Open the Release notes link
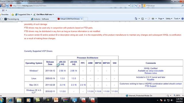Viewport: 184px width, 103px height. tap(151, 73)
